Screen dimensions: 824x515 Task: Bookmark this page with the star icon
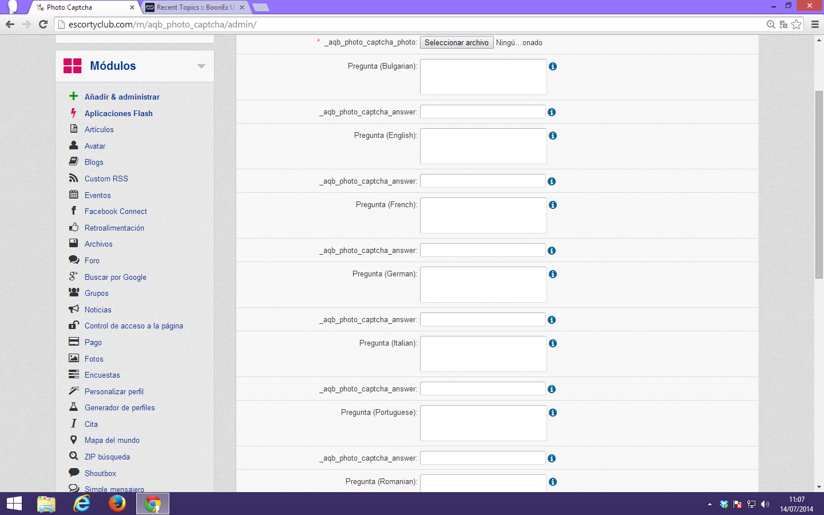[x=796, y=25]
